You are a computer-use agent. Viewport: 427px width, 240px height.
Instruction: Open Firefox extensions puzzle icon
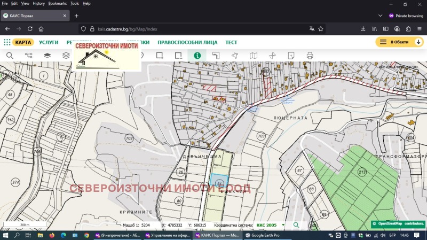tap(408, 29)
